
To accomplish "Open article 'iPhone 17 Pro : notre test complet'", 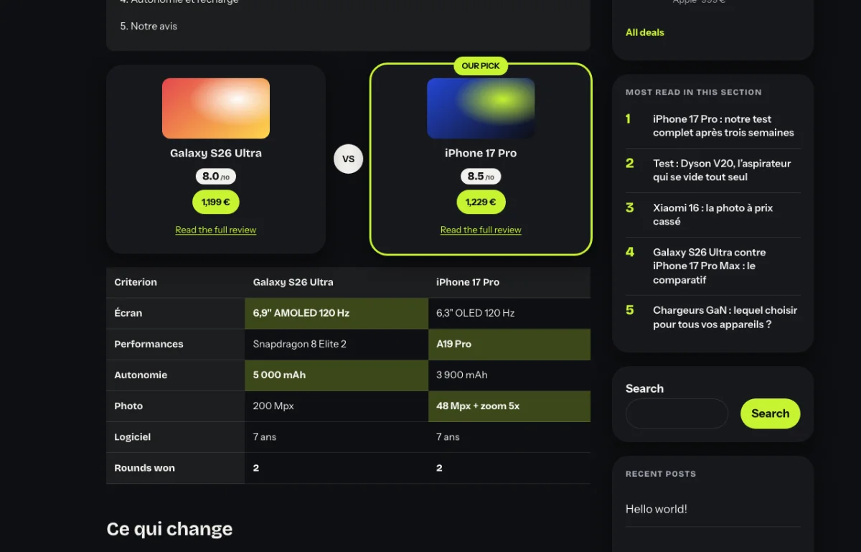I will click(723, 126).
